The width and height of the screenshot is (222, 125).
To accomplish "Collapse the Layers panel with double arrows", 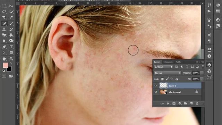I will click(x=197, y=62).
